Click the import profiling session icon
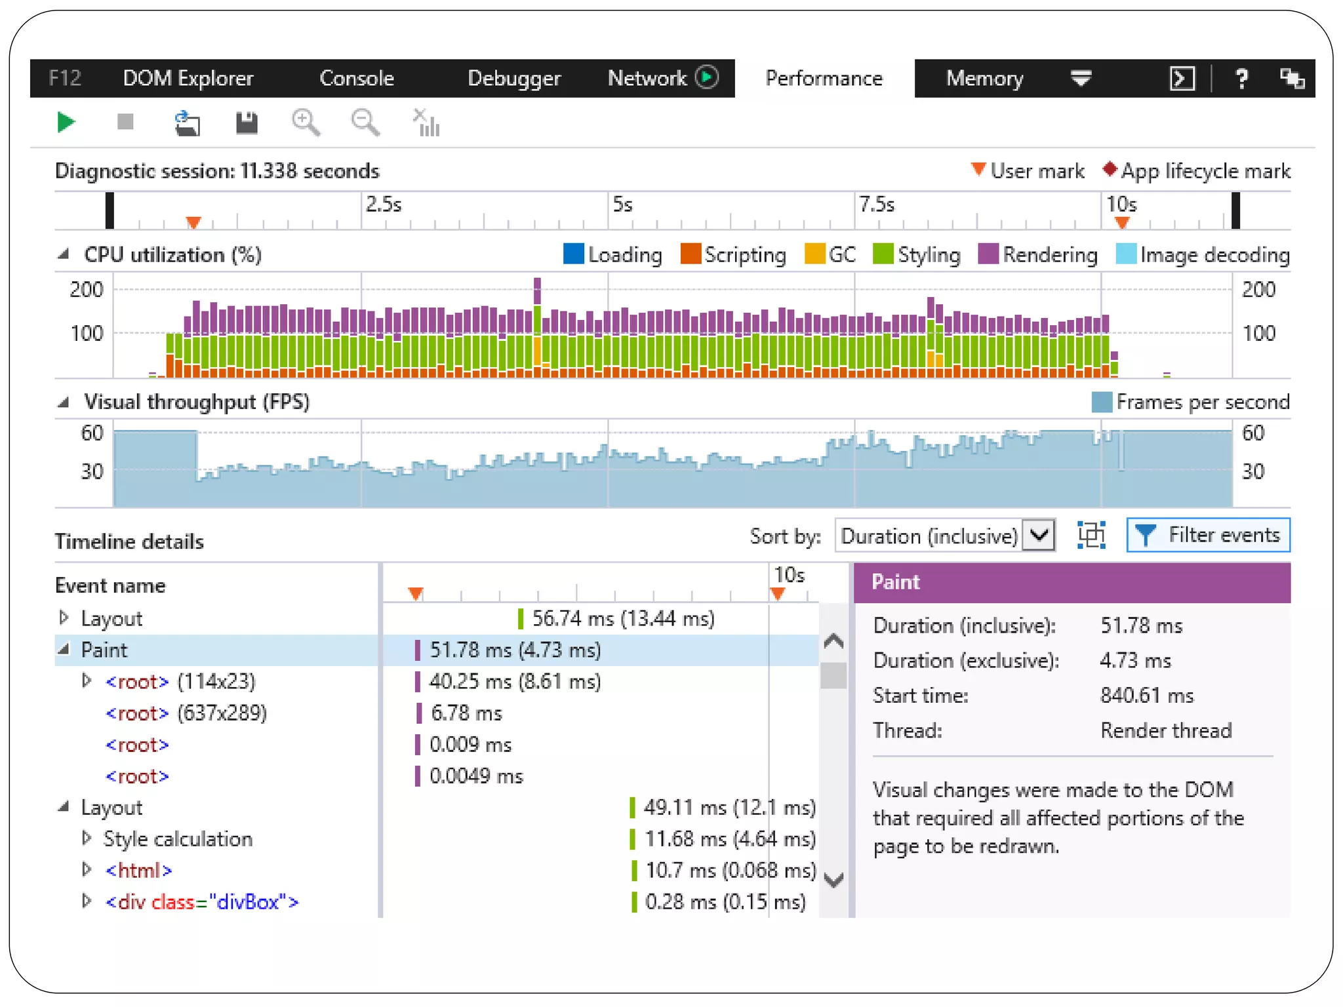 (x=187, y=123)
